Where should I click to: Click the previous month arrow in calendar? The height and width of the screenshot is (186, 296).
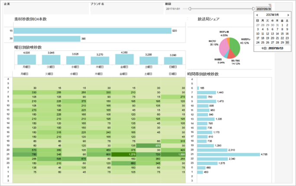coord(258,16)
